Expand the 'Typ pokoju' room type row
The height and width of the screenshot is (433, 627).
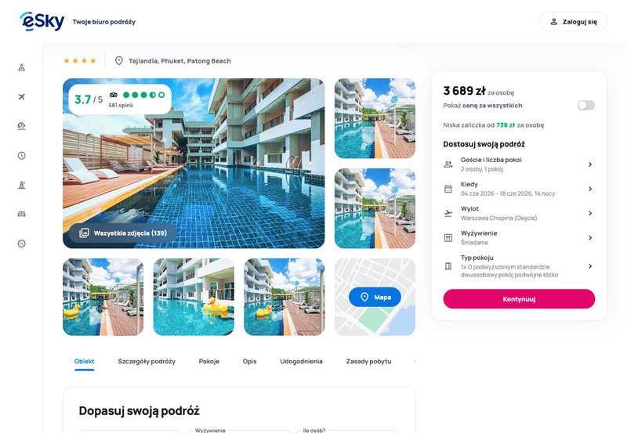(519, 266)
